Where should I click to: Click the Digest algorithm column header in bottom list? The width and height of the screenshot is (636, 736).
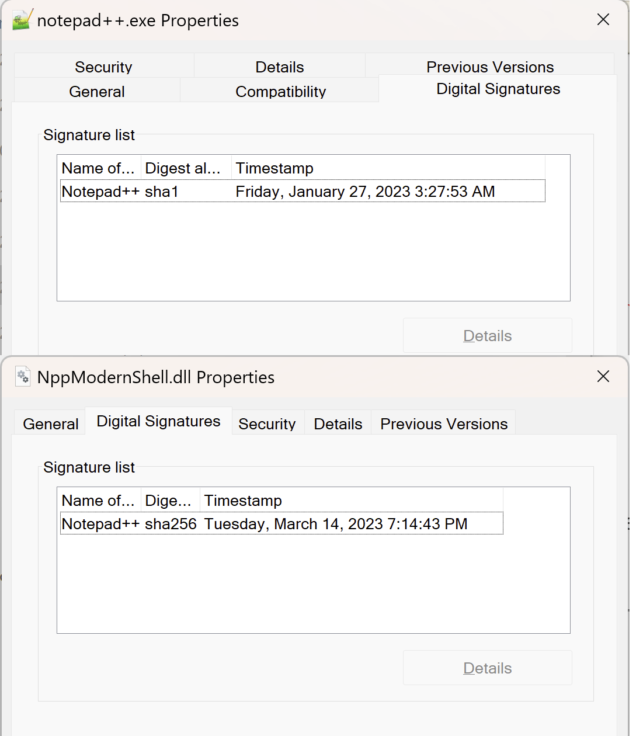tap(169, 500)
